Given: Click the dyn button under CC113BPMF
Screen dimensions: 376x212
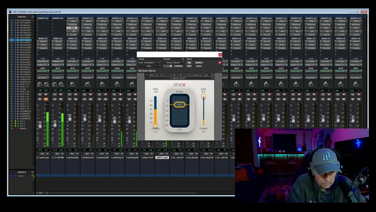Looking at the screenshot, I should point(57,154).
